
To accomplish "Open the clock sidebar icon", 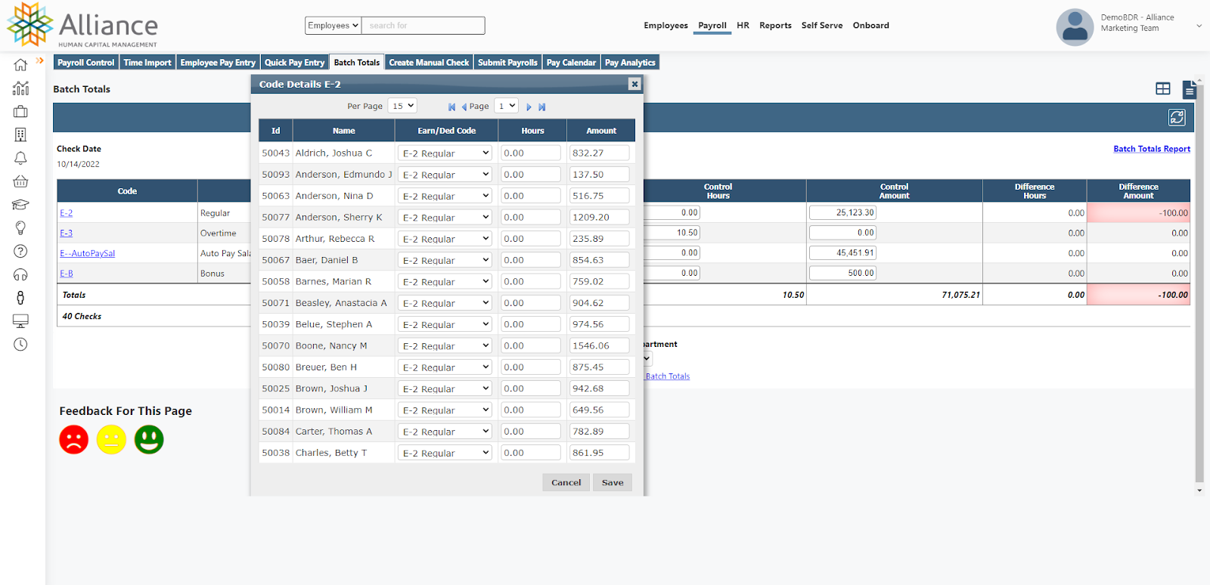I will click(20, 344).
